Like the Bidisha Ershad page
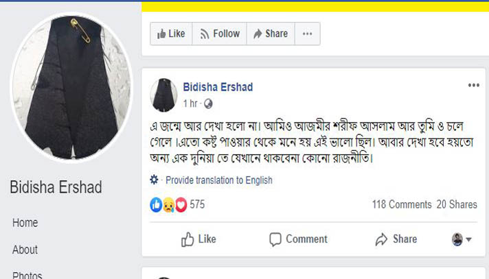 point(171,34)
